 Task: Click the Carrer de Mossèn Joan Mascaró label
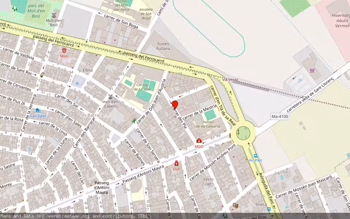[304, 187]
